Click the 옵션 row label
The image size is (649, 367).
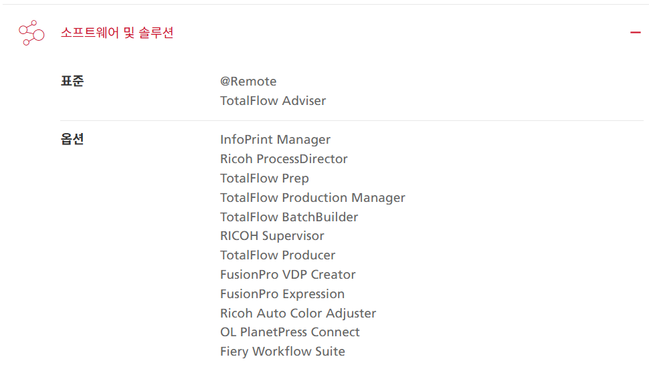(x=72, y=139)
